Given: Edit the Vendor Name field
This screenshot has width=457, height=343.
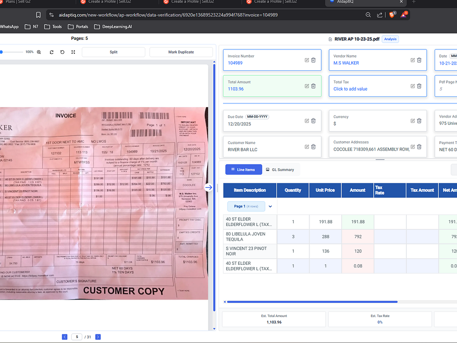Looking at the screenshot, I should point(413,60).
